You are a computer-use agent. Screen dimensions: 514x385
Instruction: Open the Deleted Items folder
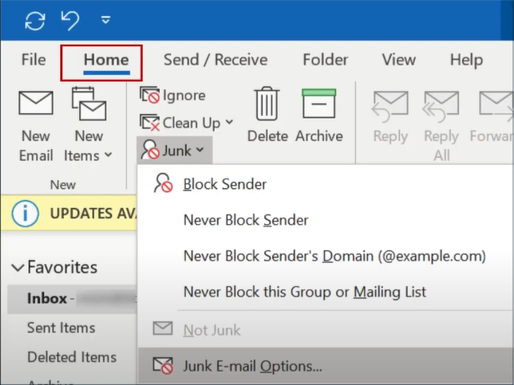[x=72, y=357]
